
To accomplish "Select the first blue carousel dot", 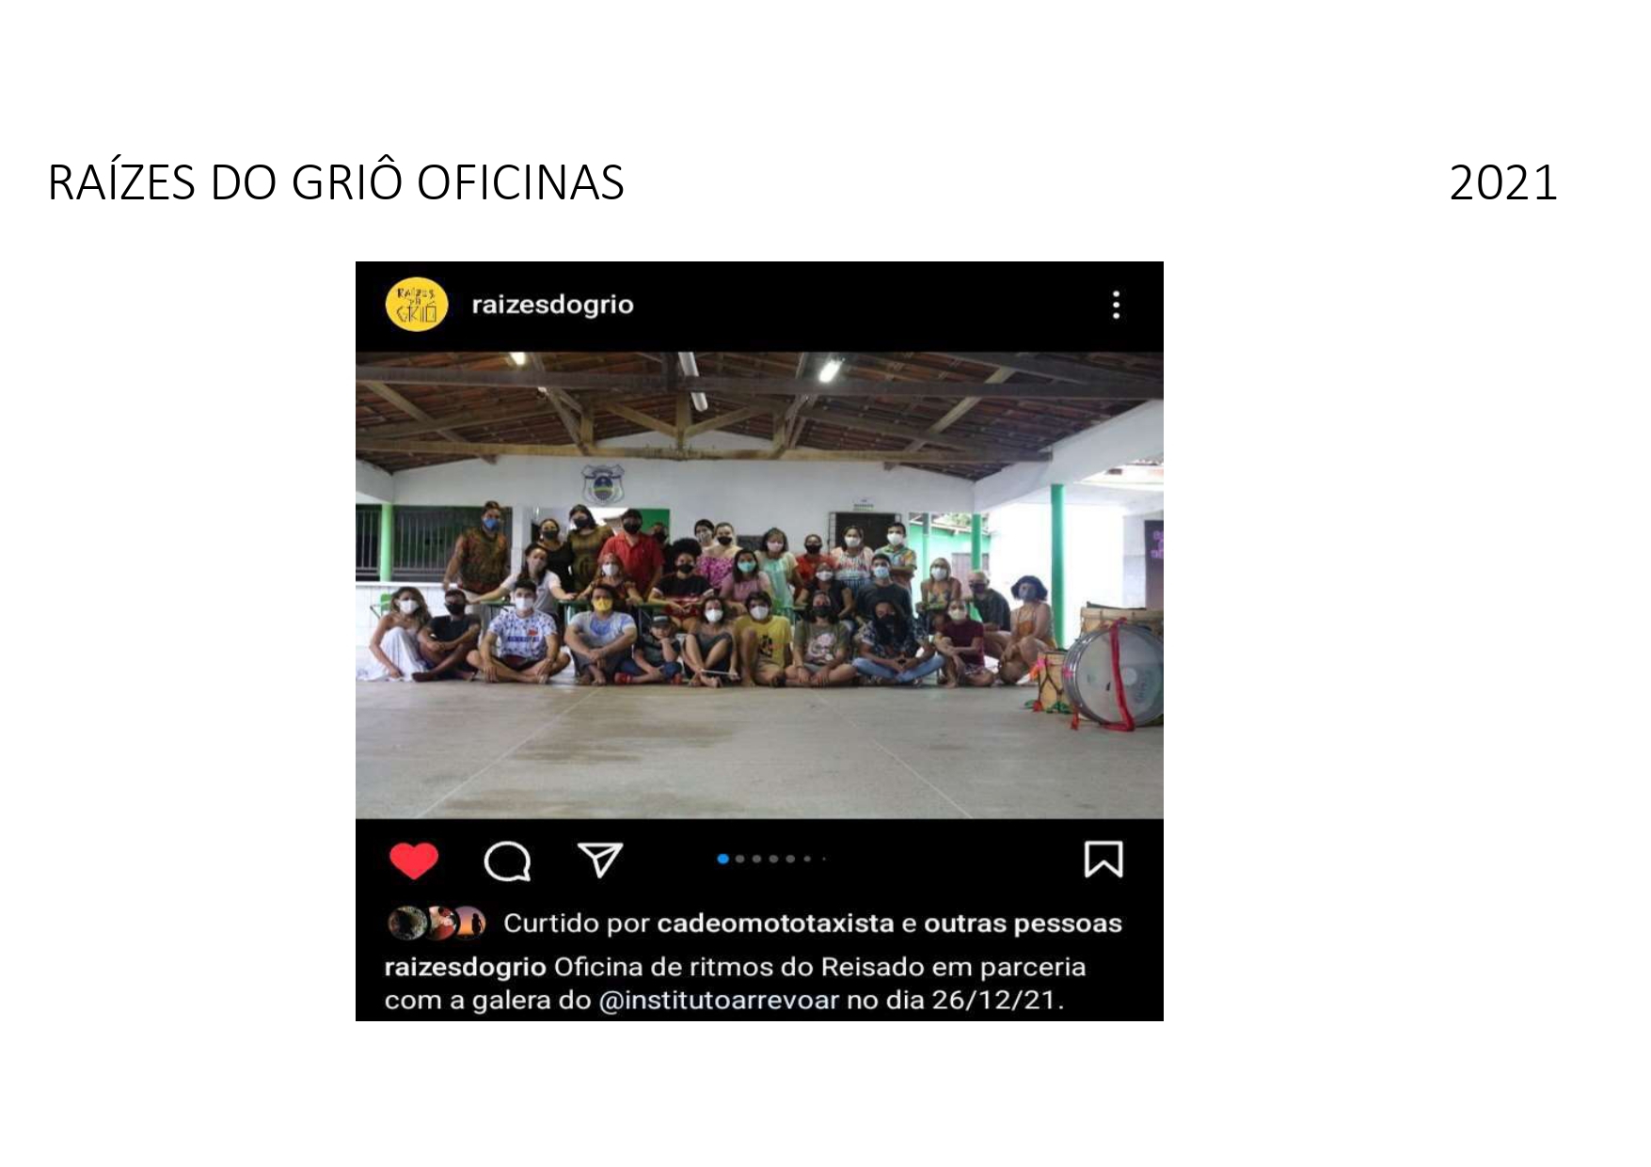I will point(722,859).
